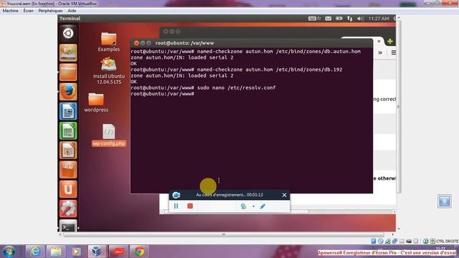This screenshot has width=459, height=258.
Task: Open Windows Explorer in taskbar
Action: (56, 252)
